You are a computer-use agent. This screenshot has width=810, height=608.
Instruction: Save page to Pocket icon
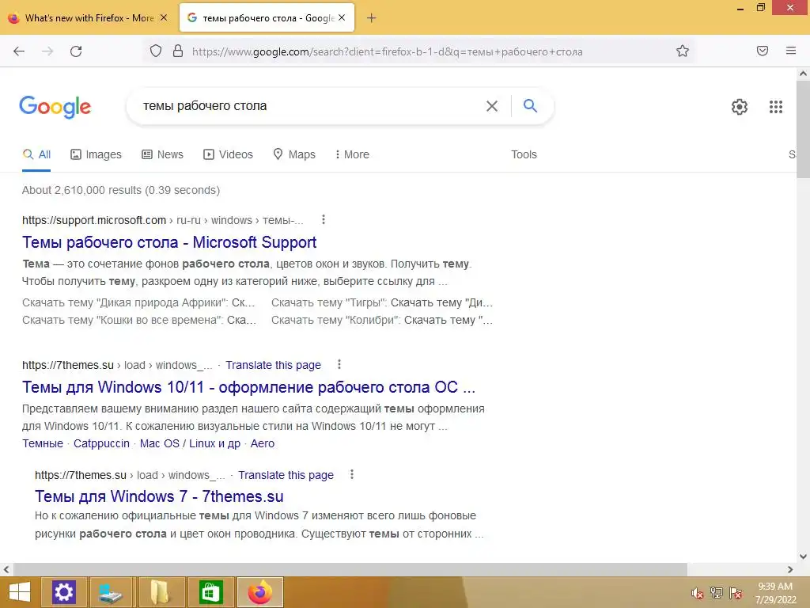pos(763,51)
